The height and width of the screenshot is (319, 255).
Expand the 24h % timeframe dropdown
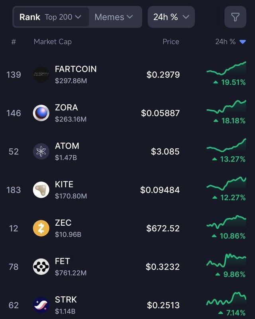171,17
